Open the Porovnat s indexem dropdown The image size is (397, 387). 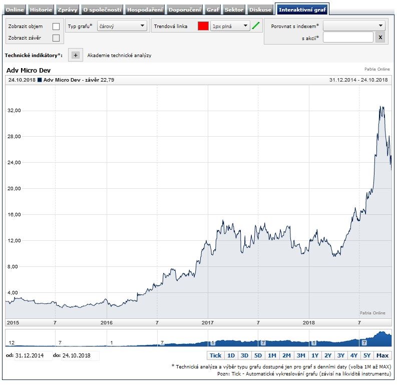pos(354,26)
